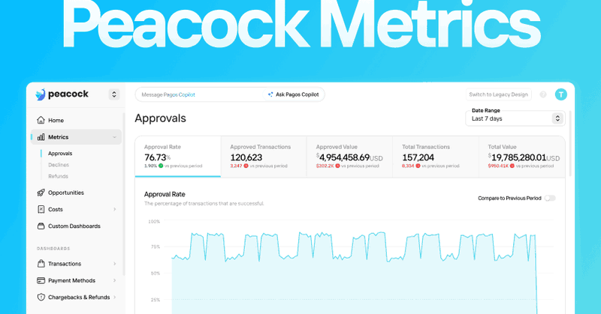Click the 157,204 total transactions value
Viewport: 601px width, 314px height.
[x=418, y=157]
